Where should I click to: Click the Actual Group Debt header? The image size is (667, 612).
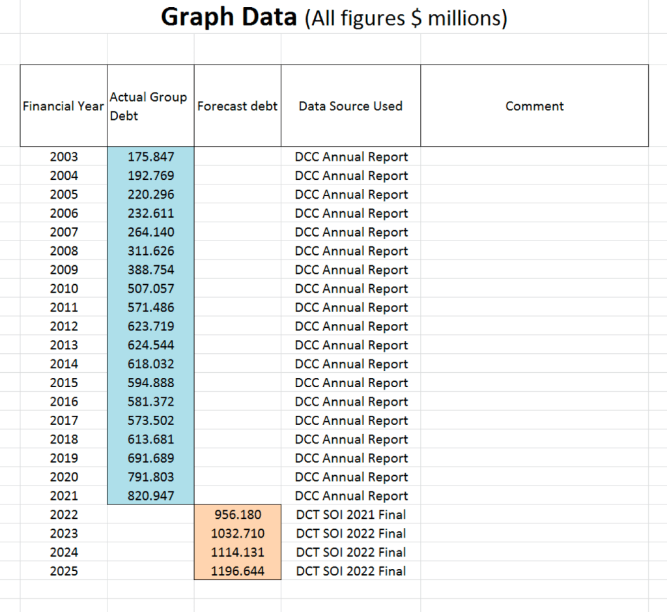click(x=150, y=106)
